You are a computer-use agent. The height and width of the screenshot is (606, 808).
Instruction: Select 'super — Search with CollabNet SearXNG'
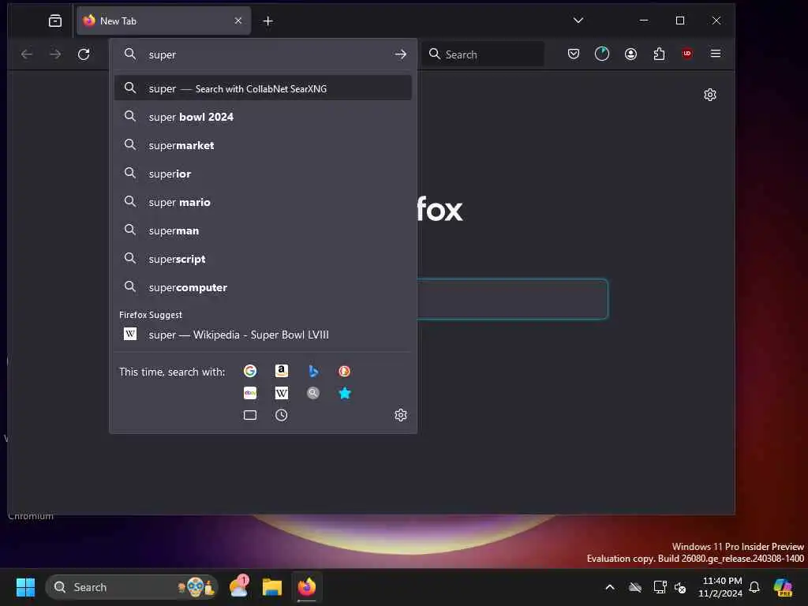pos(263,88)
